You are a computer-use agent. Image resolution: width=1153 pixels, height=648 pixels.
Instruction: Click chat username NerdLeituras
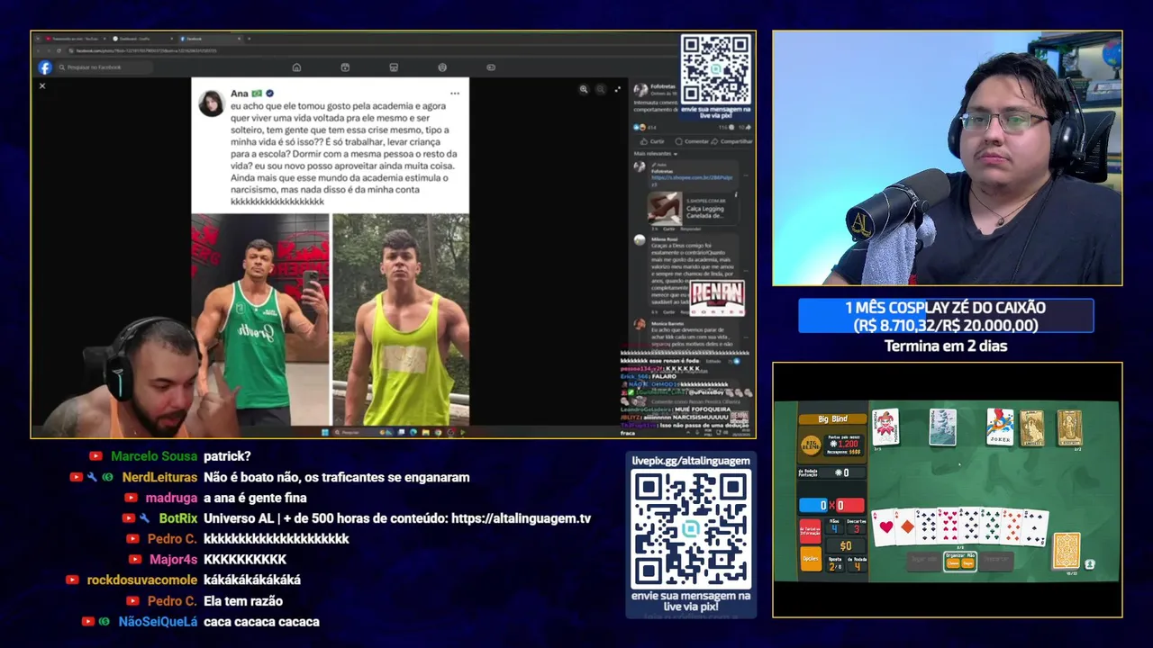pos(159,477)
